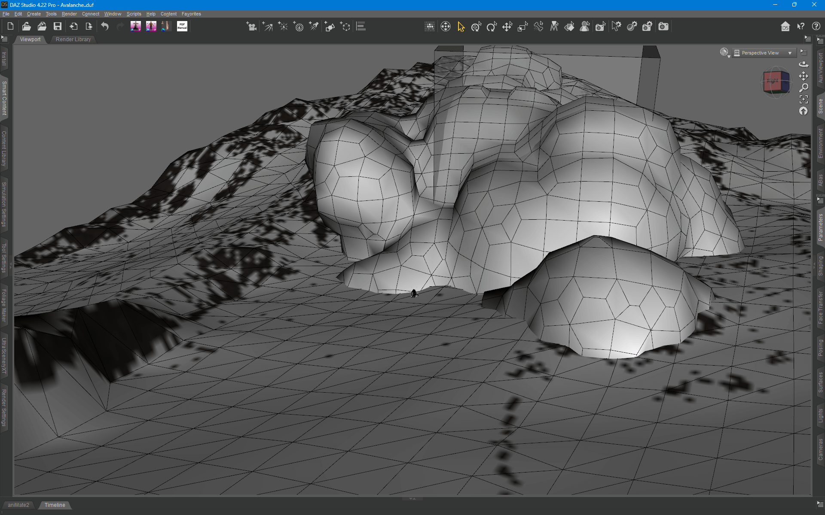Screen dimensions: 825x515
Task: Click the viewport Frame selection icon
Action: point(804,100)
